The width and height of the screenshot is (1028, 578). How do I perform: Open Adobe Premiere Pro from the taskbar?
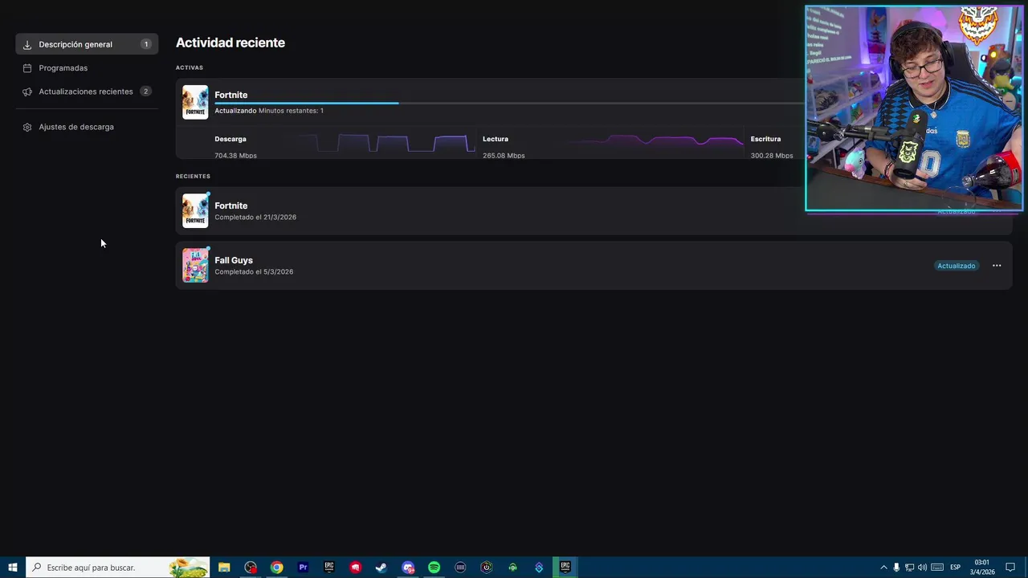[x=303, y=568]
